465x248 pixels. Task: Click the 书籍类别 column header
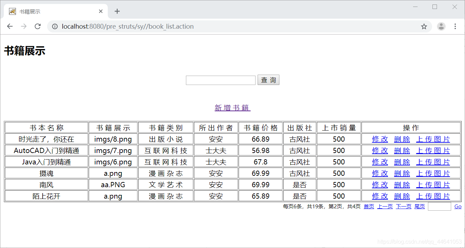point(166,128)
